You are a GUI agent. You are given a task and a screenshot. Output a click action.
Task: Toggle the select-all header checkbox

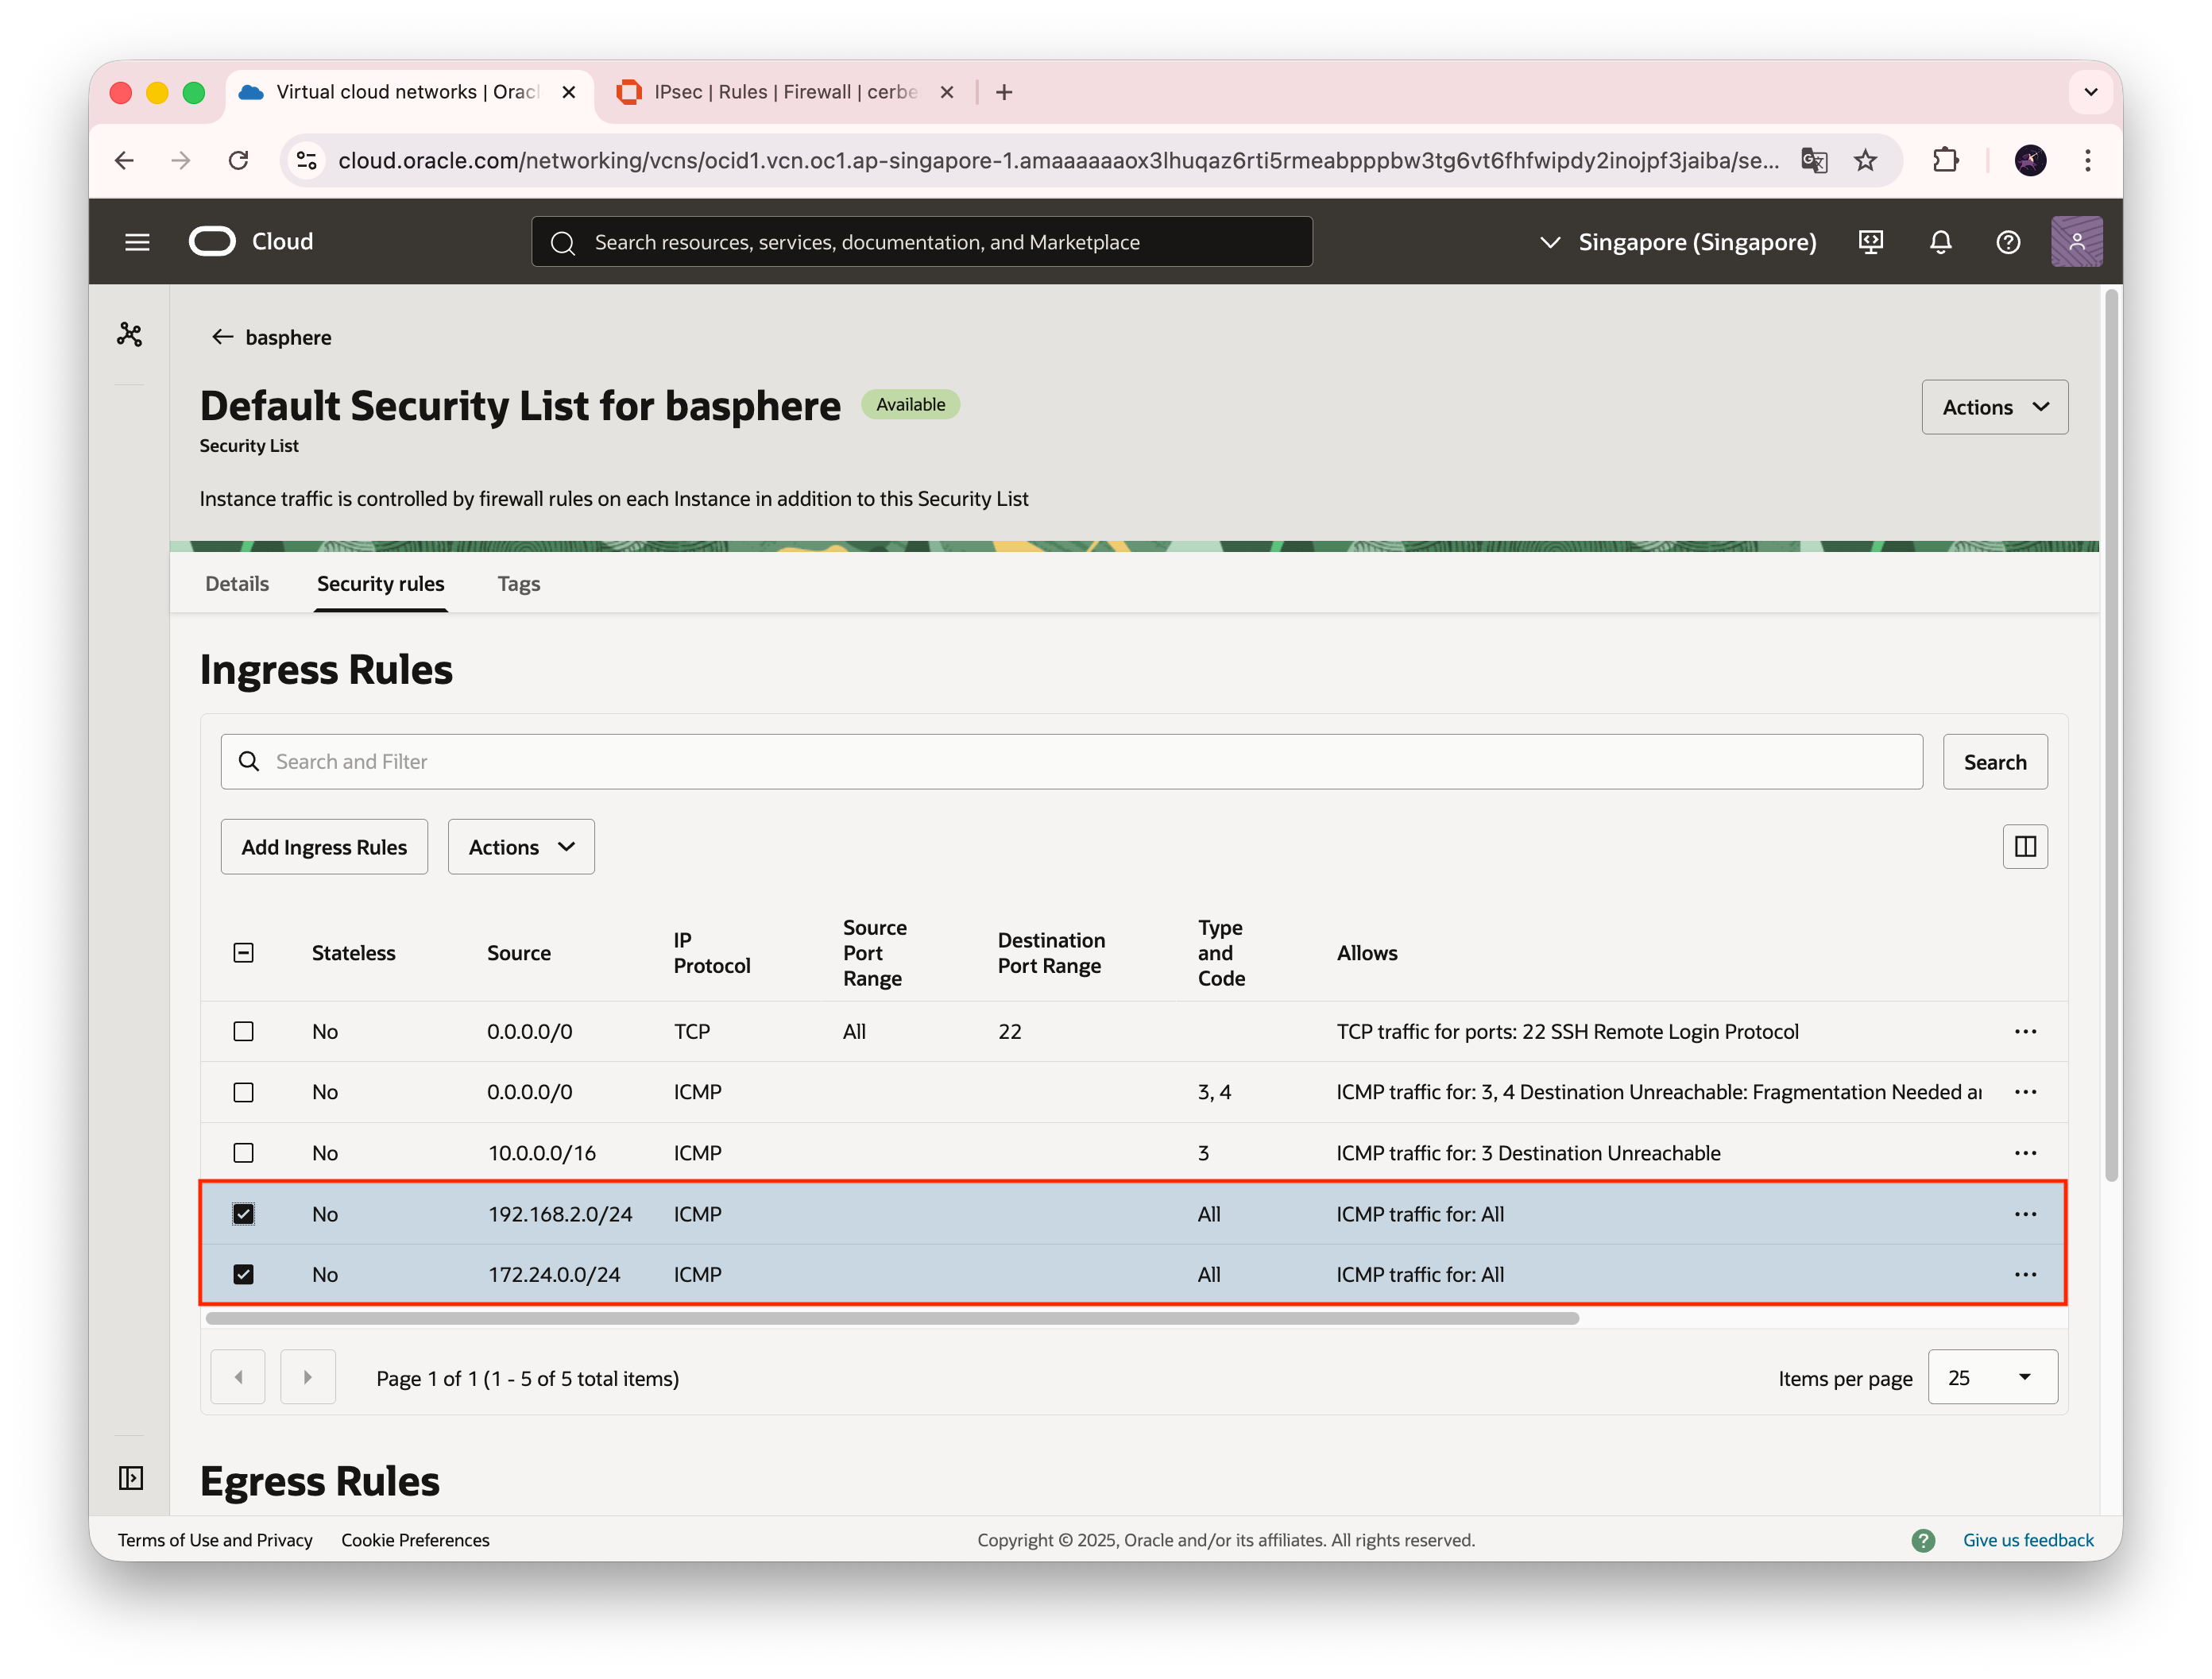243,952
